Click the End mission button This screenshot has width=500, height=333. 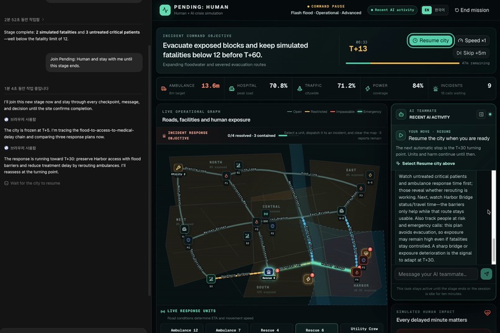pyautogui.click(x=471, y=10)
